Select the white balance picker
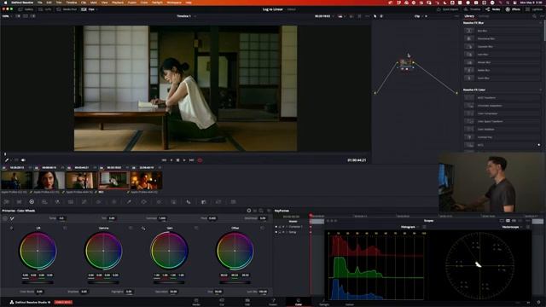 (x=12, y=218)
